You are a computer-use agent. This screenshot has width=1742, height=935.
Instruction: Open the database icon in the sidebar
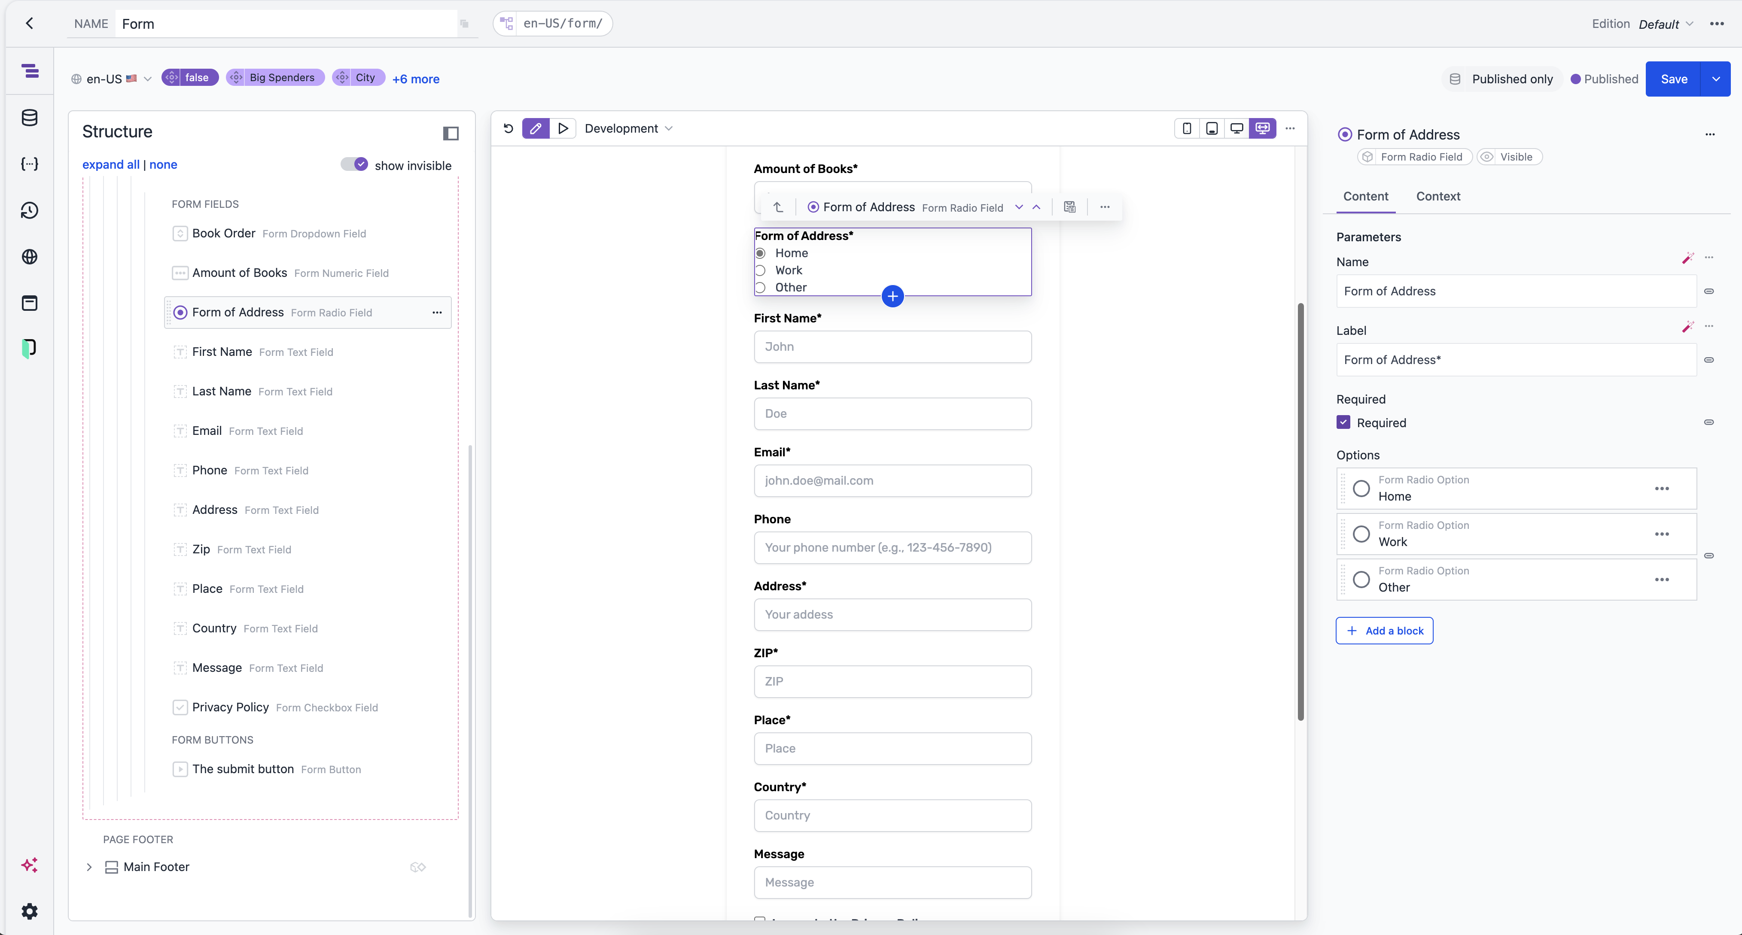coord(30,117)
